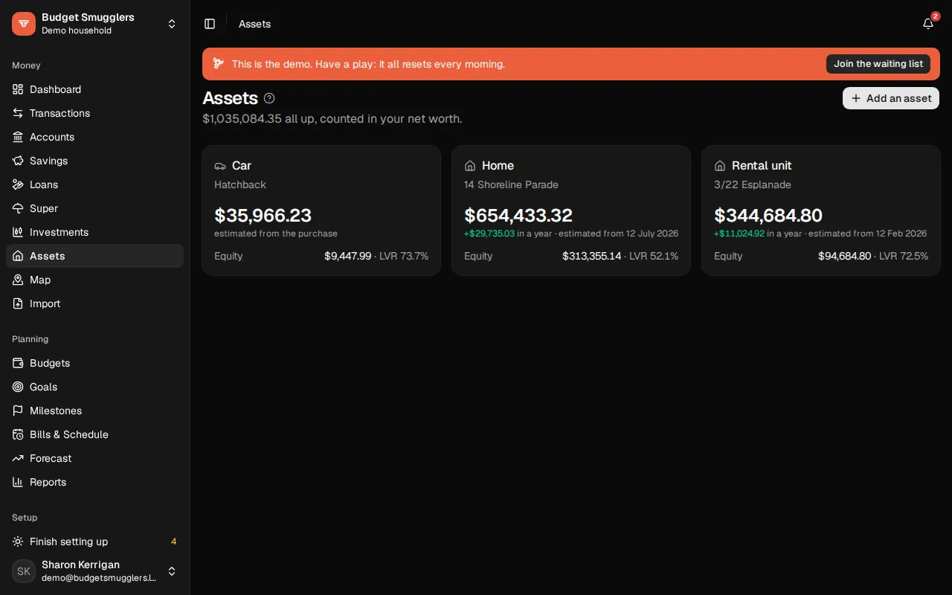952x595 pixels.
Task: Click the car icon on Car card
Action: [220, 166]
